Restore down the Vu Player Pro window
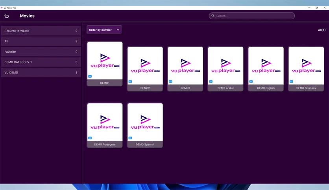329x190 pixels. [x=317, y=8]
